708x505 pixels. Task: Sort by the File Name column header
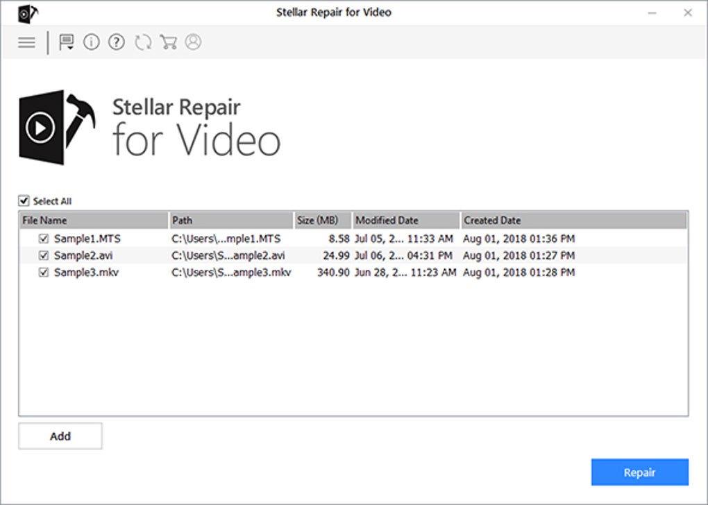click(94, 221)
